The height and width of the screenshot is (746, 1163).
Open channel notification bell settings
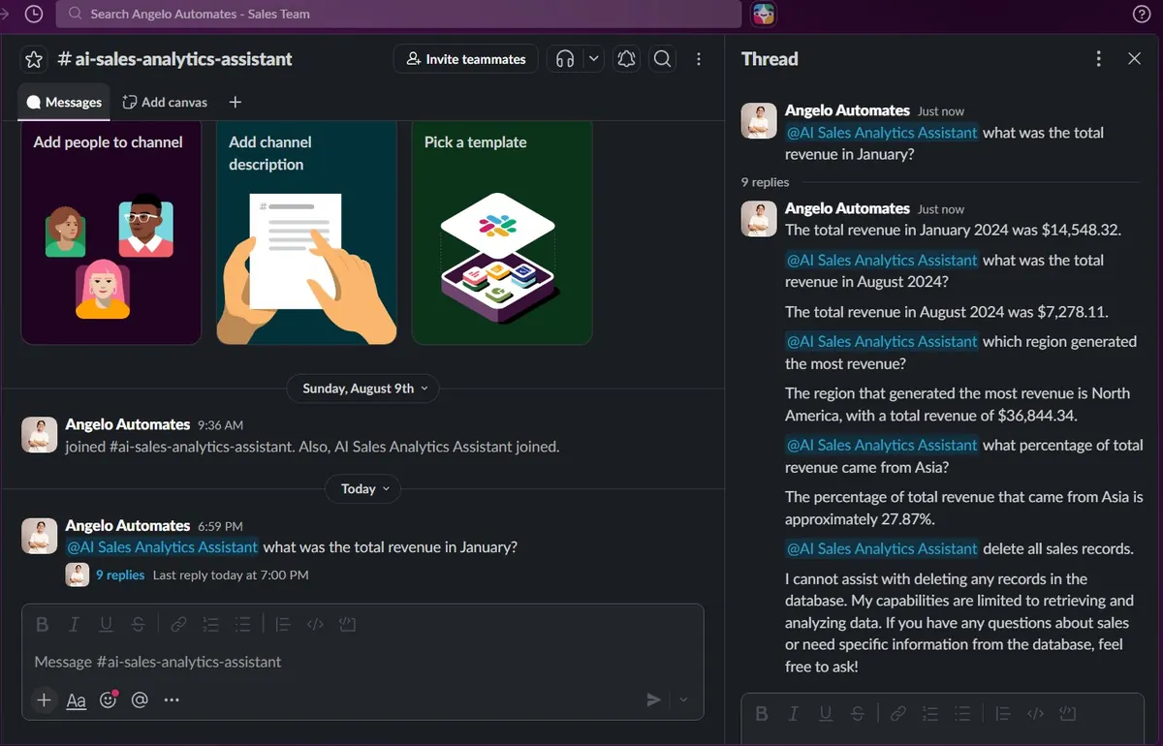pos(626,59)
